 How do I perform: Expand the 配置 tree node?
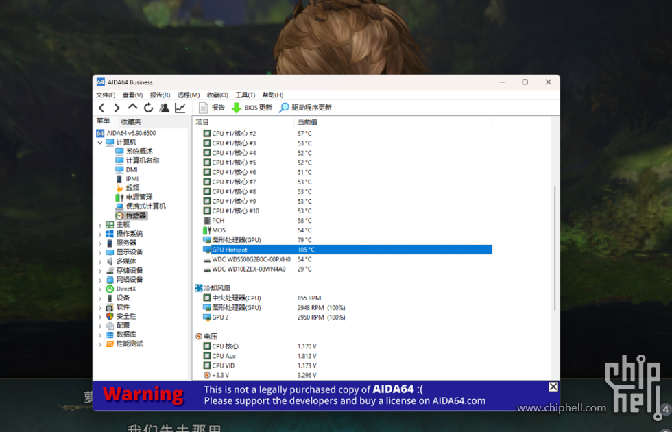pos(100,326)
